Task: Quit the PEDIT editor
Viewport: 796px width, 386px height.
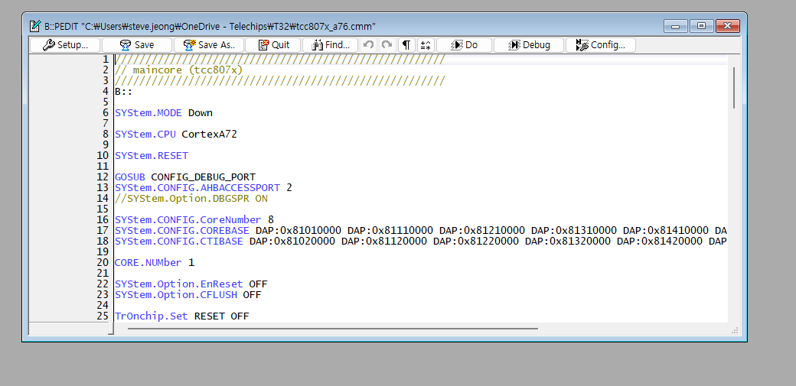Action: (x=273, y=45)
